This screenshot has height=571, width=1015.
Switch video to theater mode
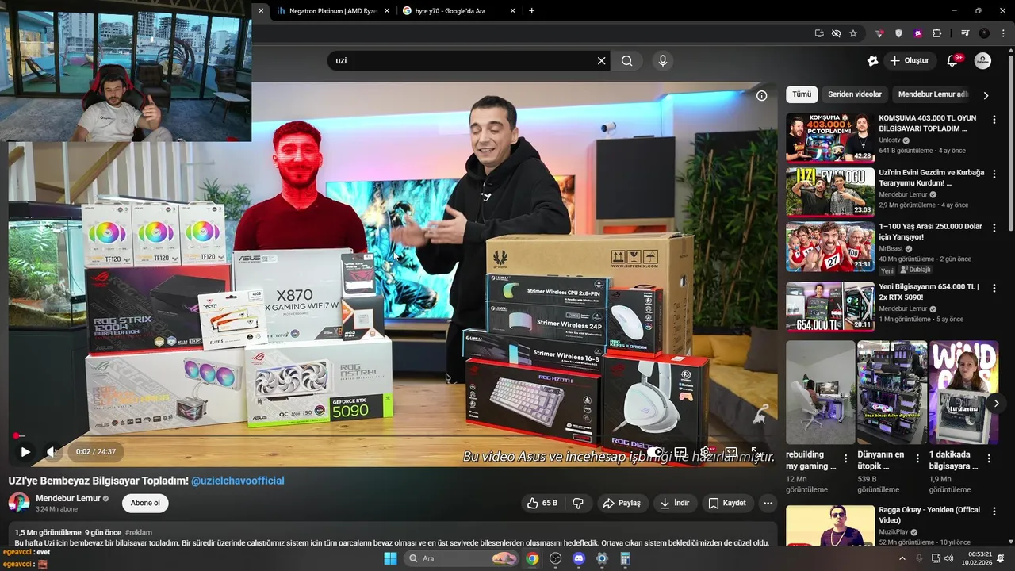(730, 452)
